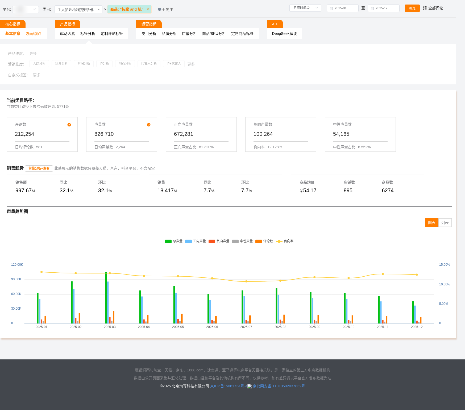Remove the 按摩 and 梳 product filter
The height and width of the screenshot is (410, 465).
(x=148, y=9)
